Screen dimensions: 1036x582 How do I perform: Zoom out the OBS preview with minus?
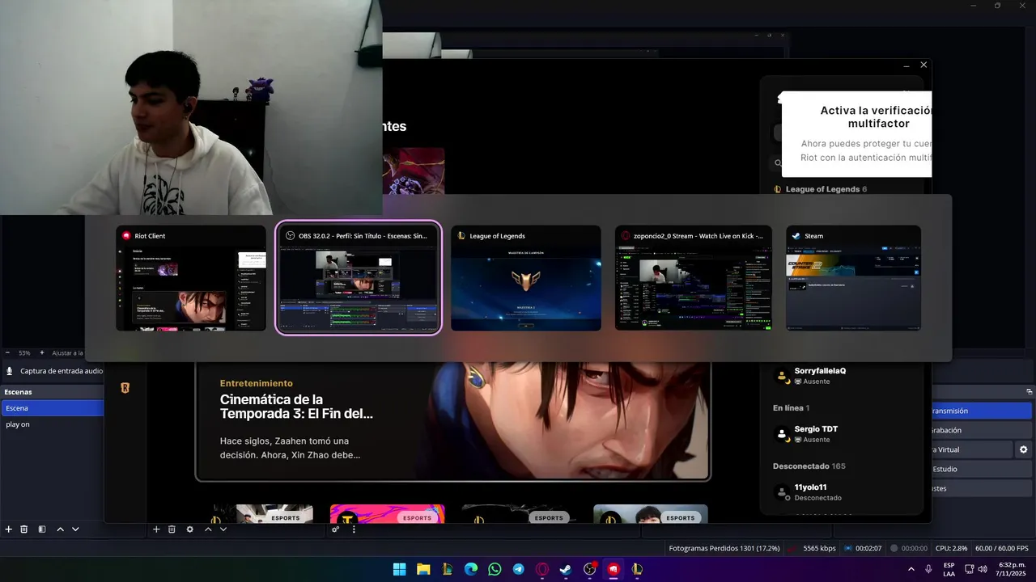(x=7, y=353)
